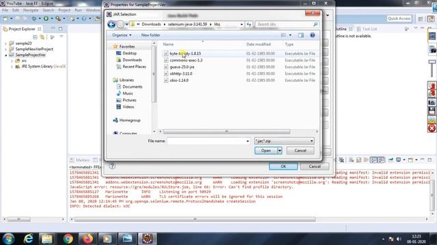The image size is (437, 245).
Task: Click Desktop in the Favorites list
Action: point(129,53)
